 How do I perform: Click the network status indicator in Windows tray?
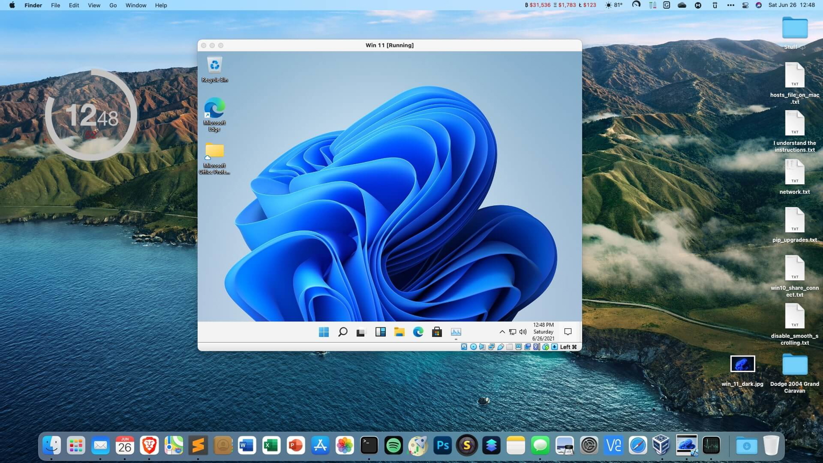(512, 332)
